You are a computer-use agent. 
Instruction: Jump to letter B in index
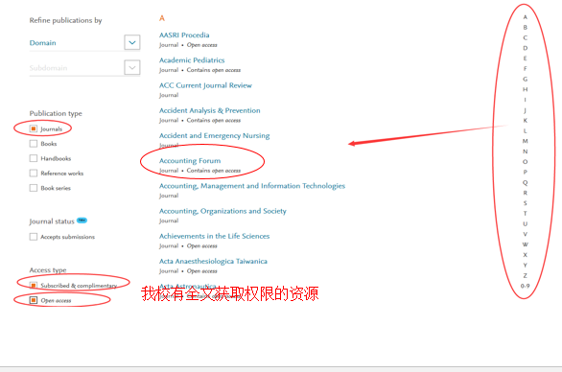pos(526,27)
